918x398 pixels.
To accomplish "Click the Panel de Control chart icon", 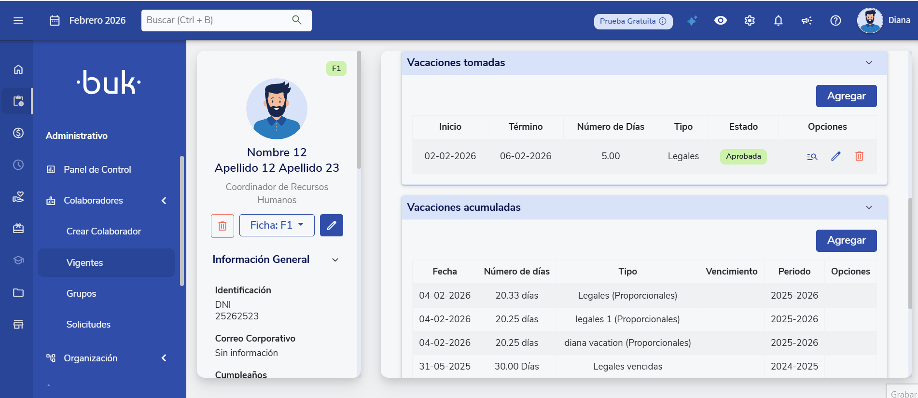I will (x=51, y=169).
